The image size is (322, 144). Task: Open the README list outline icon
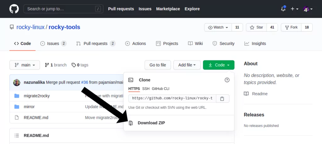17,136
